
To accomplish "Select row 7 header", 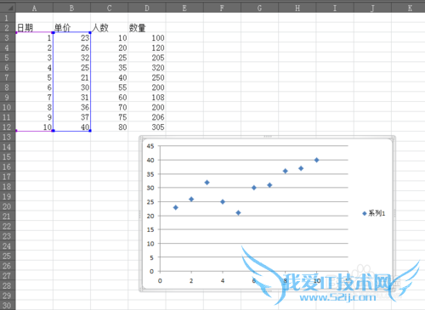I will click(8, 77).
